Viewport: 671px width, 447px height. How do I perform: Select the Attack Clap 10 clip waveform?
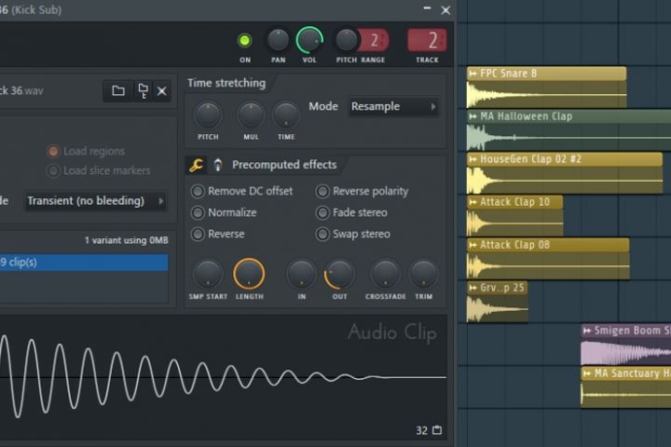pos(514,223)
